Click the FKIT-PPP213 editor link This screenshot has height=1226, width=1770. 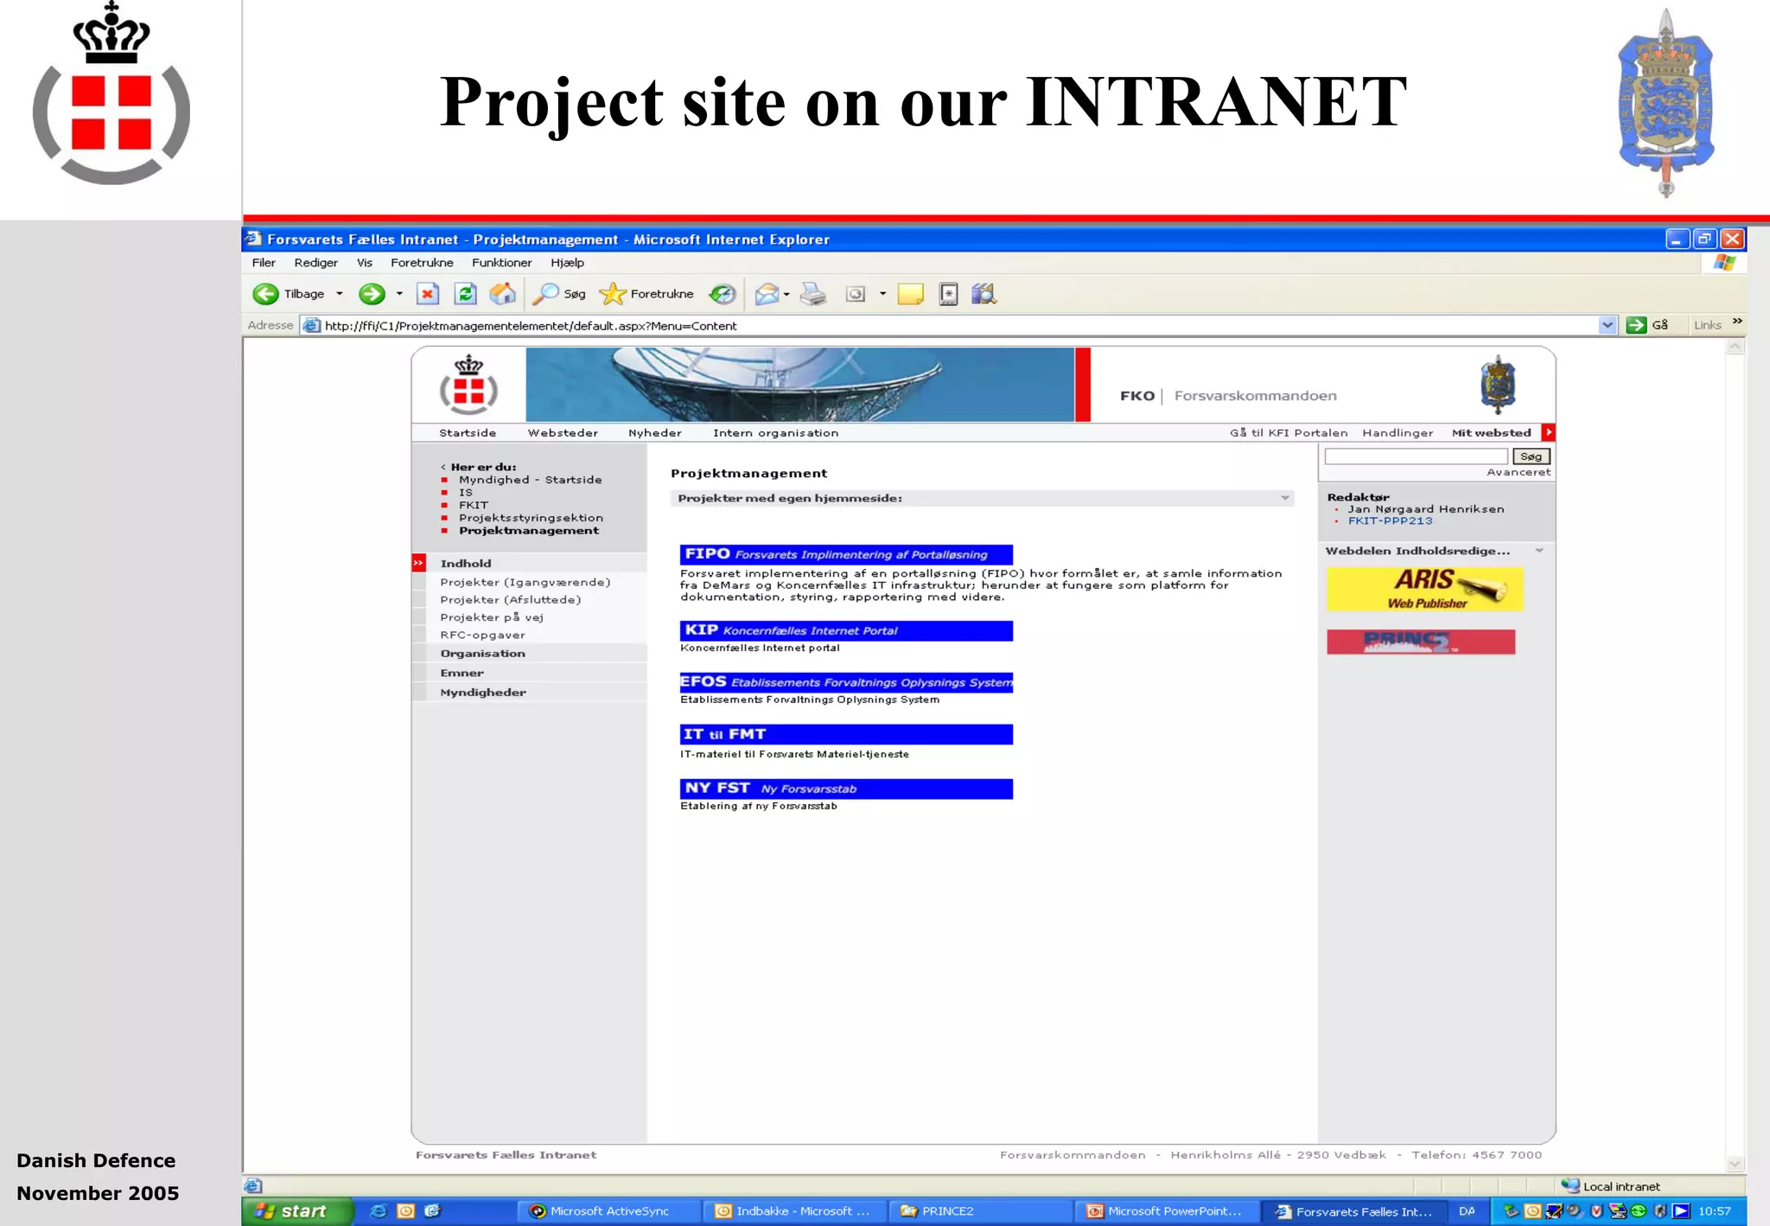[x=1390, y=521]
